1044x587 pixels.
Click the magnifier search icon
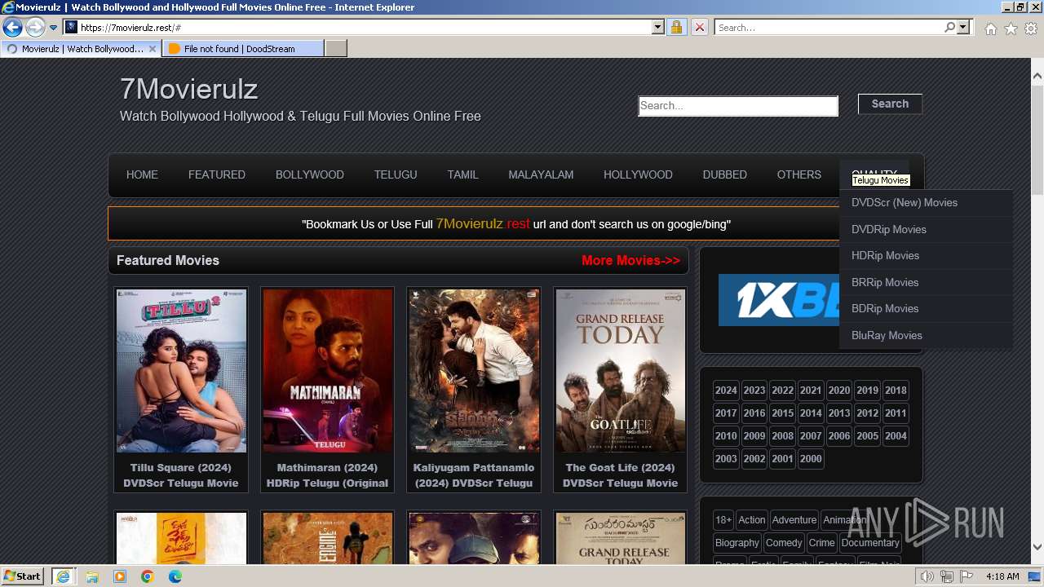pyautogui.click(x=949, y=28)
